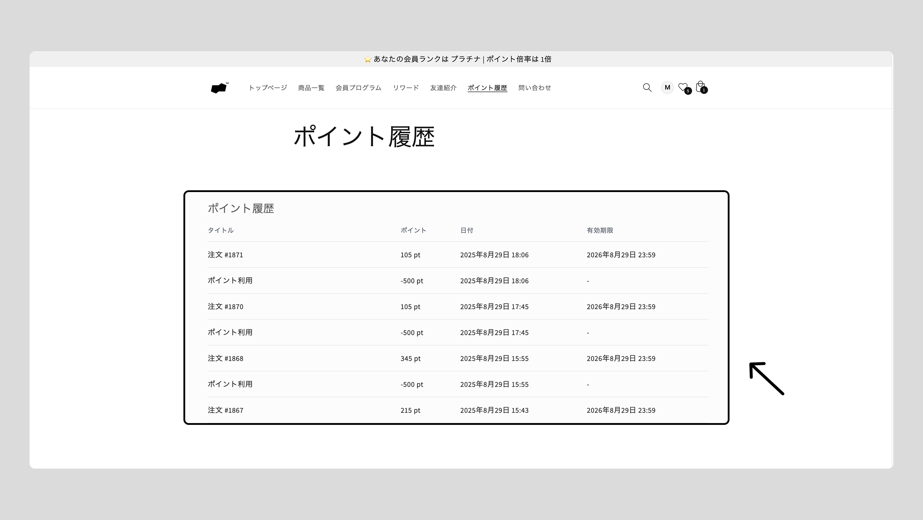Open 問い合わせ contact link
This screenshot has height=520, width=923.
535,88
